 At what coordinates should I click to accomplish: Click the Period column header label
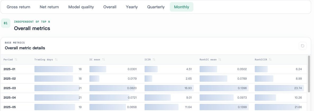pyautogui.click(x=8, y=60)
